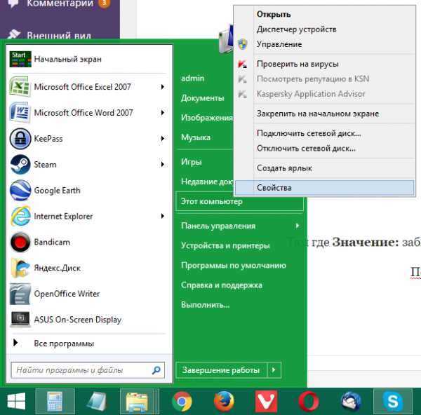Launch OpenOffice Writer icon
The width and height of the screenshot is (421, 415).
[20, 294]
